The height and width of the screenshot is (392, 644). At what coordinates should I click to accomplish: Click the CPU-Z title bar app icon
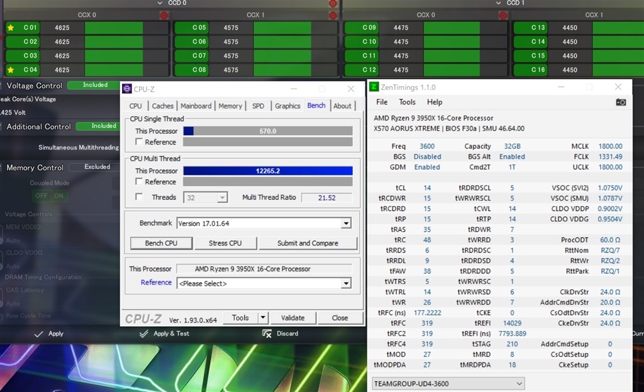click(x=127, y=89)
